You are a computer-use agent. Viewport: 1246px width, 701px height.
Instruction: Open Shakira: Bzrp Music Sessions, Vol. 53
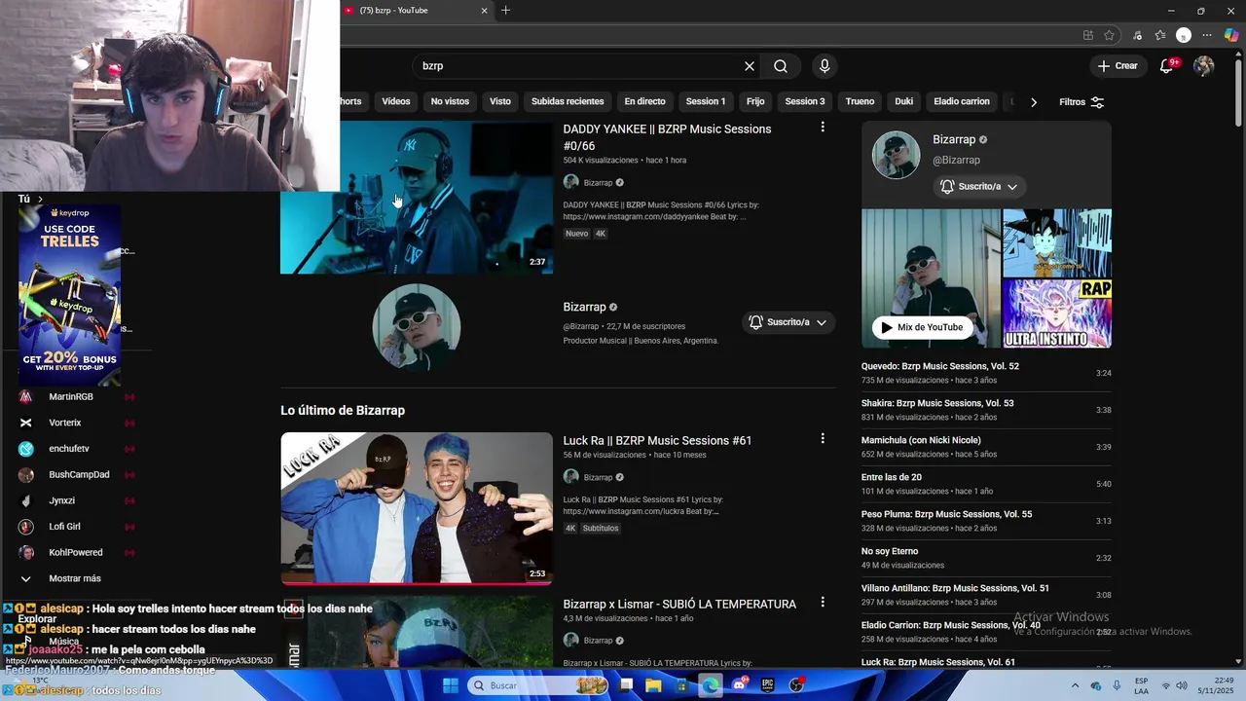(937, 403)
